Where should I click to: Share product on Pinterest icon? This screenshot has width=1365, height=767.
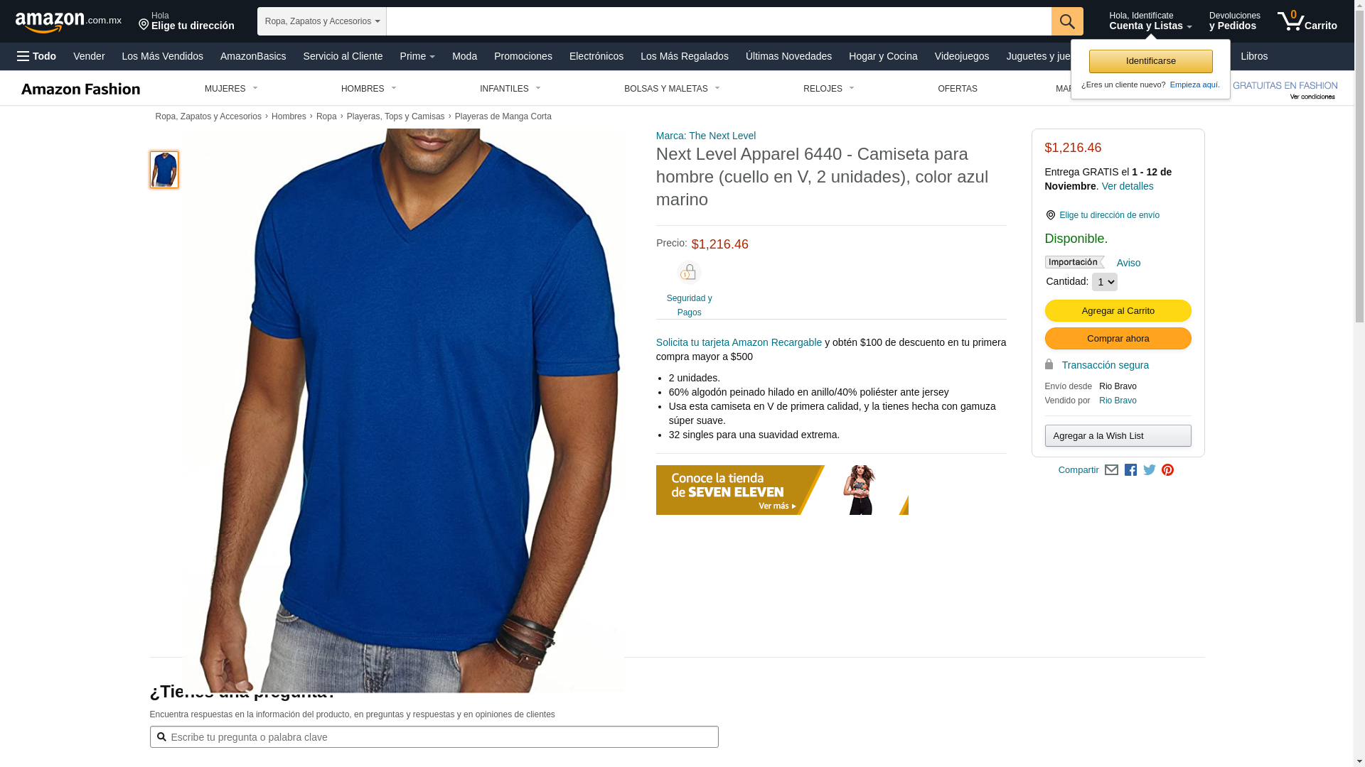coord(1167,470)
